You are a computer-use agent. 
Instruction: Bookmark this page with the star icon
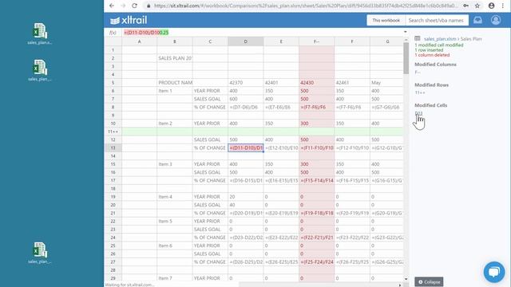[477, 6]
